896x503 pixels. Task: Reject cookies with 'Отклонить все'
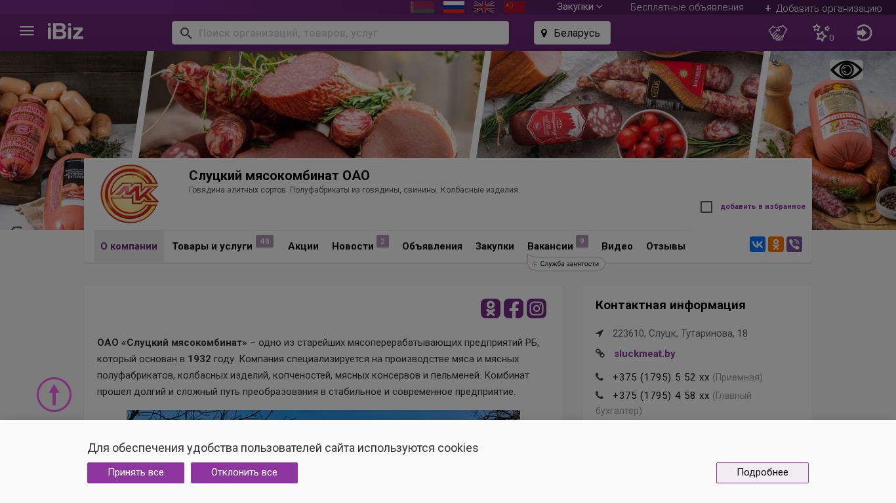(244, 473)
